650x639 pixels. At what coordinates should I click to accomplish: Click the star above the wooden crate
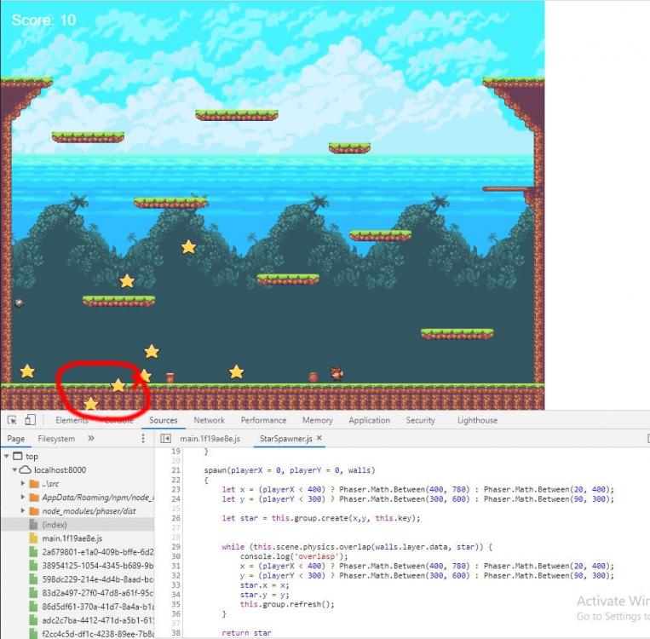click(x=152, y=351)
